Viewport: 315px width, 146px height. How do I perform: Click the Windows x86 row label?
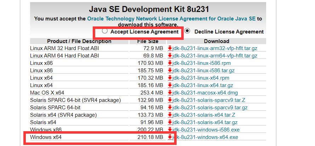click(46, 130)
